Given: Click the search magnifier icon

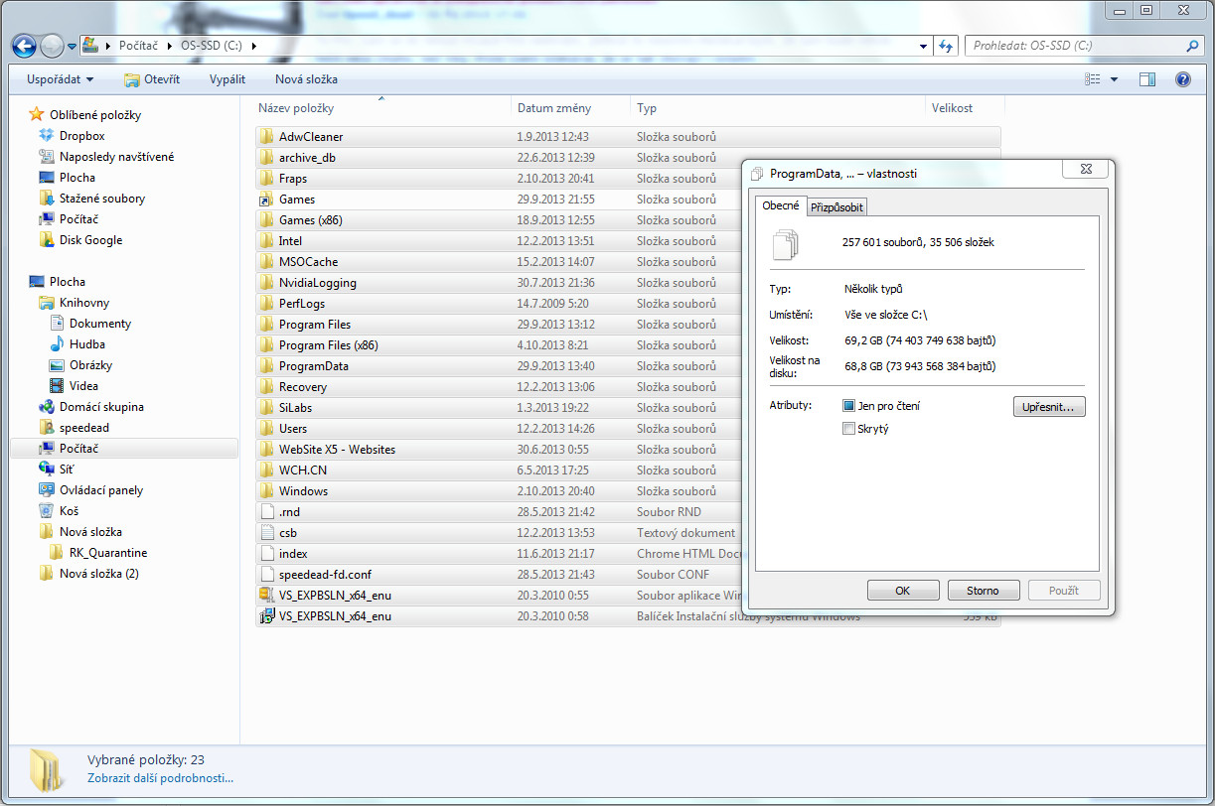Looking at the screenshot, I should 1192,46.
